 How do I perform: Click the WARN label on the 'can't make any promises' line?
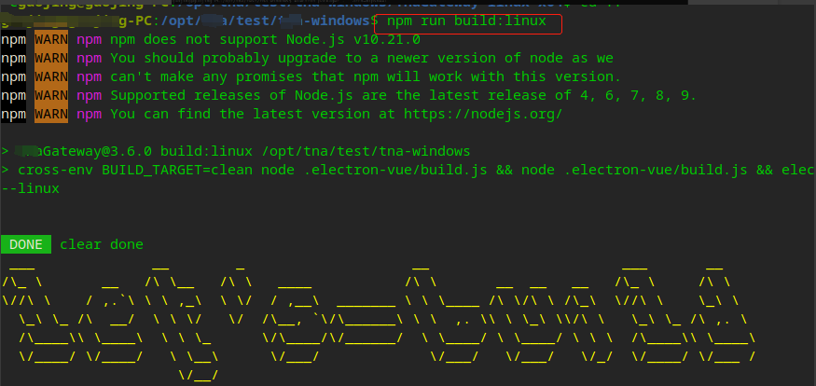(x=51, y=77)
